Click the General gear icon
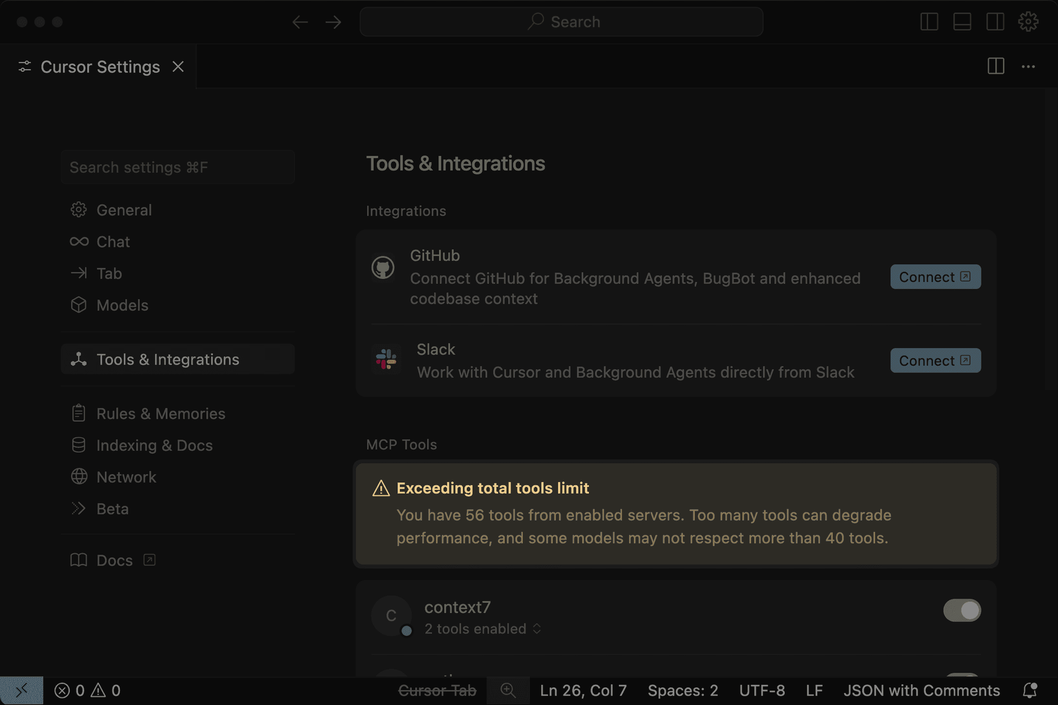 (x=79, y=210)
